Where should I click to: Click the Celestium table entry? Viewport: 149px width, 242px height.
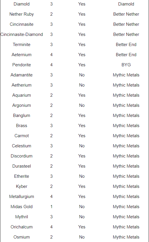pos(21,146)
